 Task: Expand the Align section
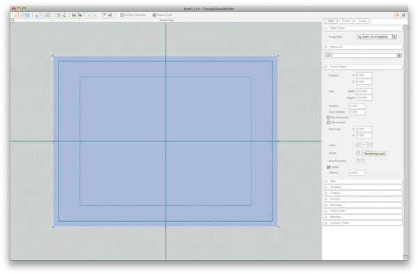[x=363, y=181]
